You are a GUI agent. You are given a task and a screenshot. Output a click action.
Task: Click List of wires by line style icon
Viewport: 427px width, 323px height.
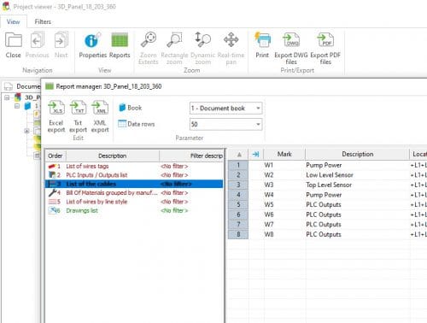(52, 202)
